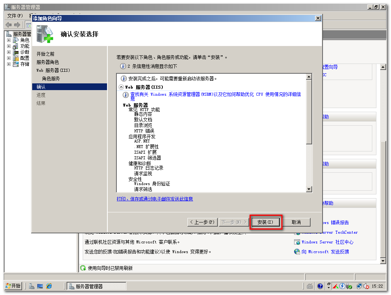This screenshot has width=391, height=295.
Task: Click the 功能 node icon in tree
Action: (16, 46)
